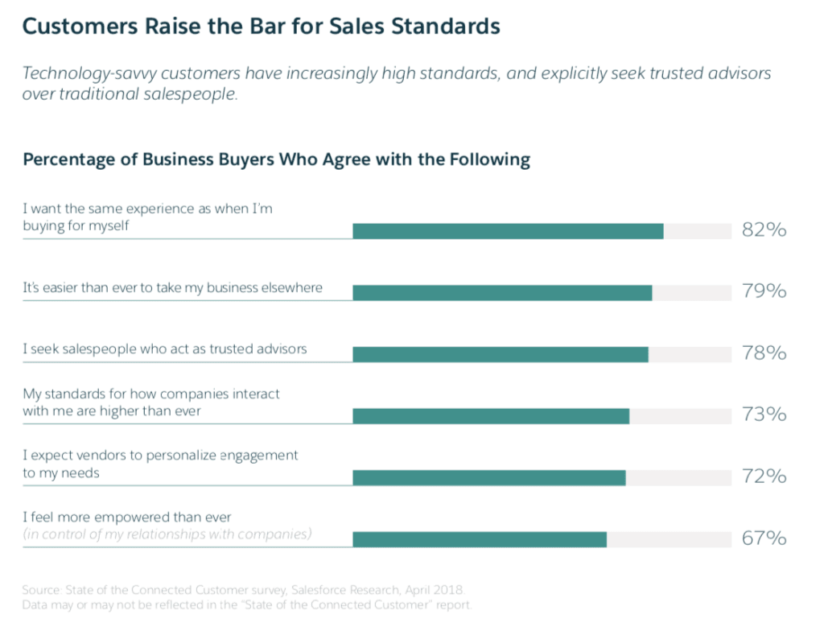Click the '67%' value label

764,538
